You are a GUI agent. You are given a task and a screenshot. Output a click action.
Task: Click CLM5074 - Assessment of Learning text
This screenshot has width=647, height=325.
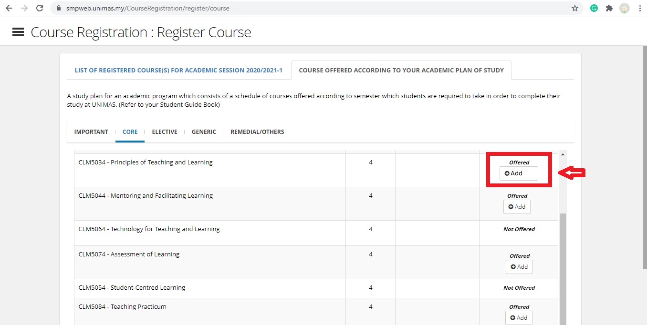[129, 254]
